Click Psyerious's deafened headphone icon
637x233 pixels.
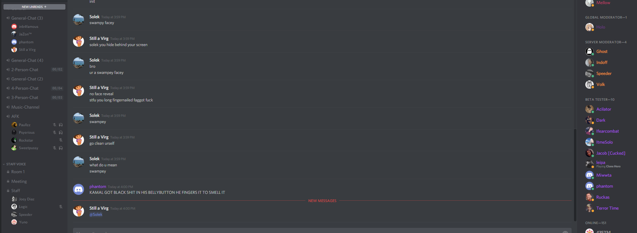pos(61,132)
